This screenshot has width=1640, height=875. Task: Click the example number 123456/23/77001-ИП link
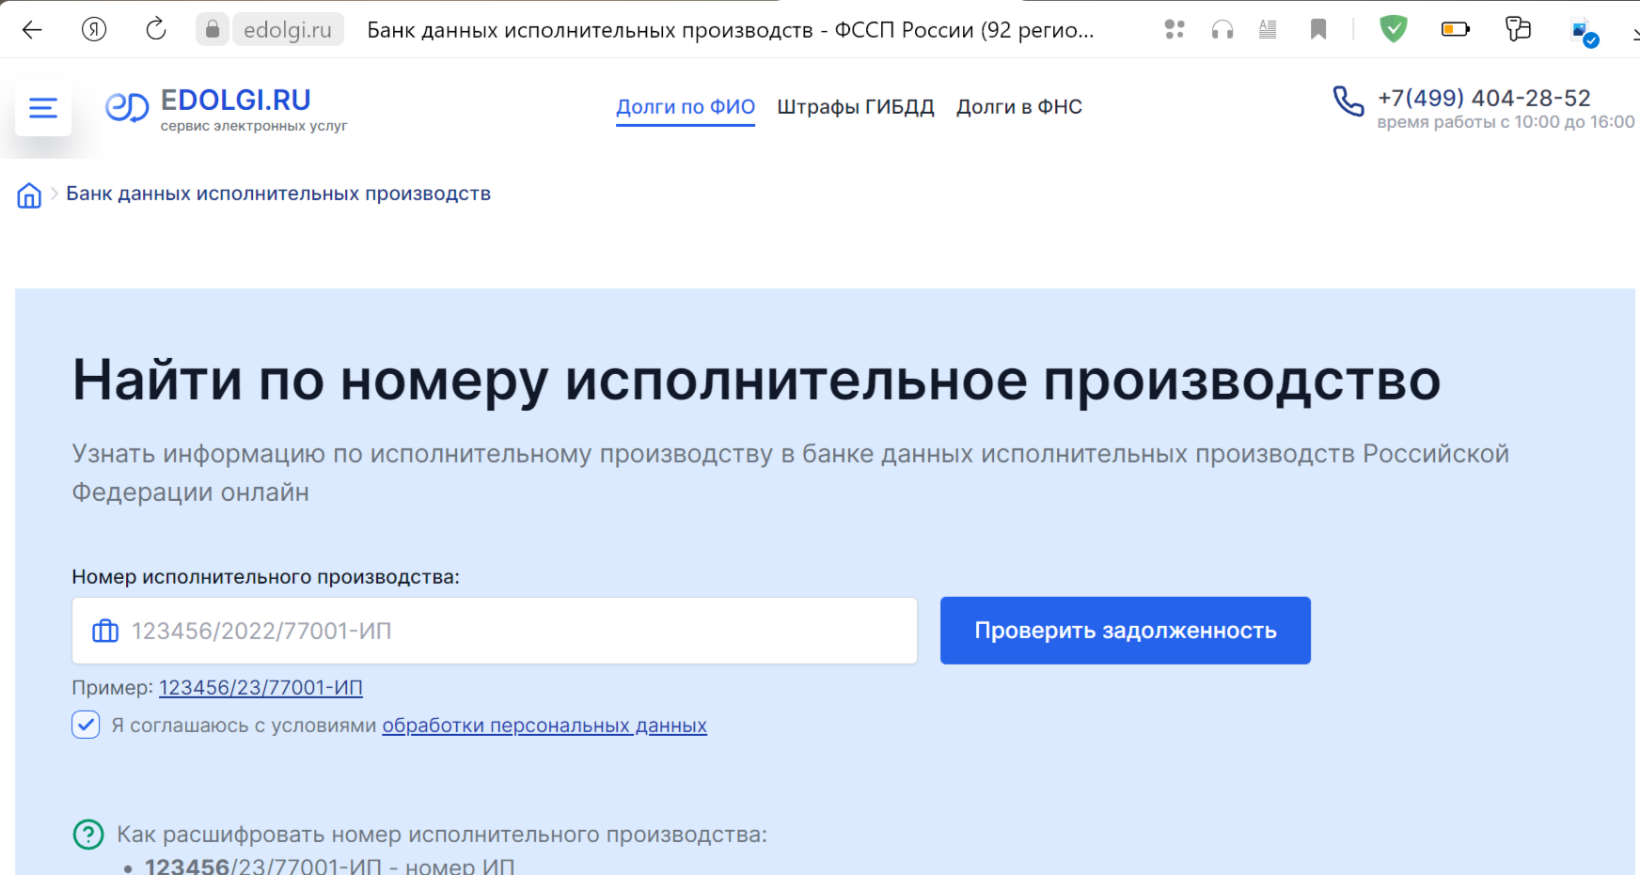(x=260, y=688)
